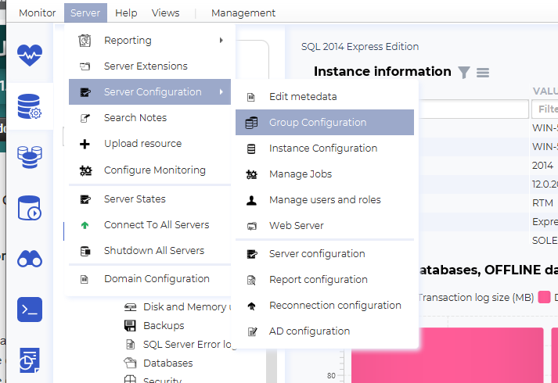Image resolution: width=558 pixels, height=383 pixels.
Task: Select Shutdown All Servers option
Action: pyautogui.click(x=153, y=251)
